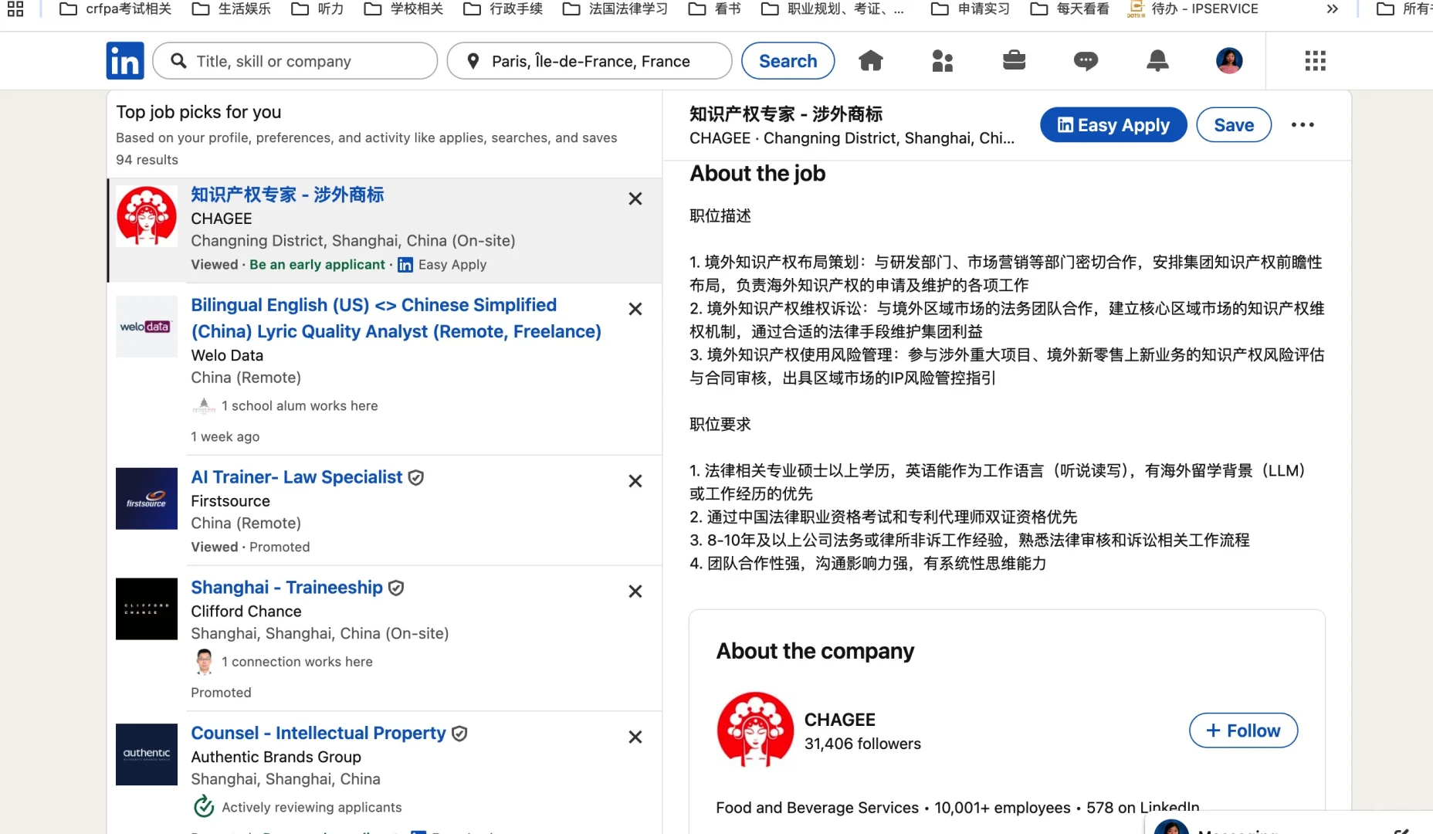Screen dimensions: 1433x834
Task: Click the verified badge next to Shanghai Traineeship
Action: tap(396, 588)
